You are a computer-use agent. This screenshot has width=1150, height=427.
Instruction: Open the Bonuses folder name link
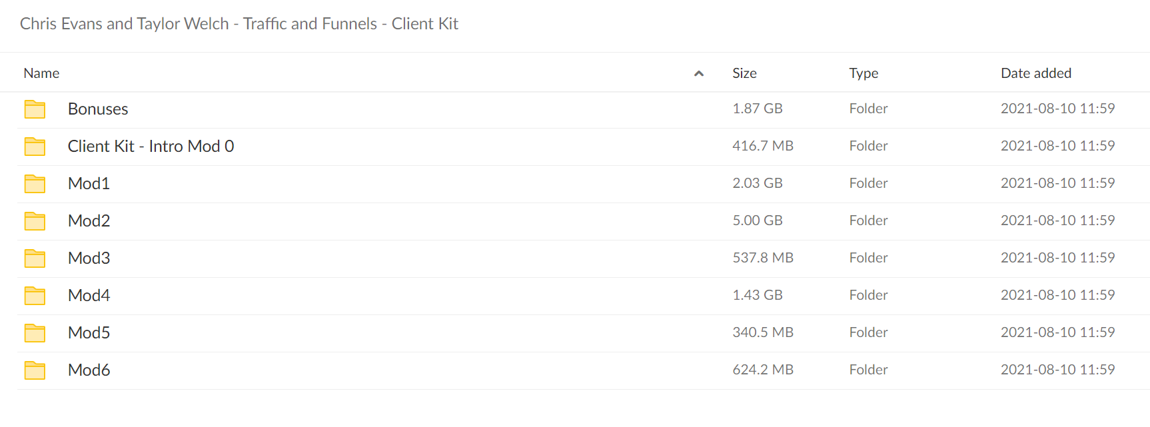tap(98, 109)
